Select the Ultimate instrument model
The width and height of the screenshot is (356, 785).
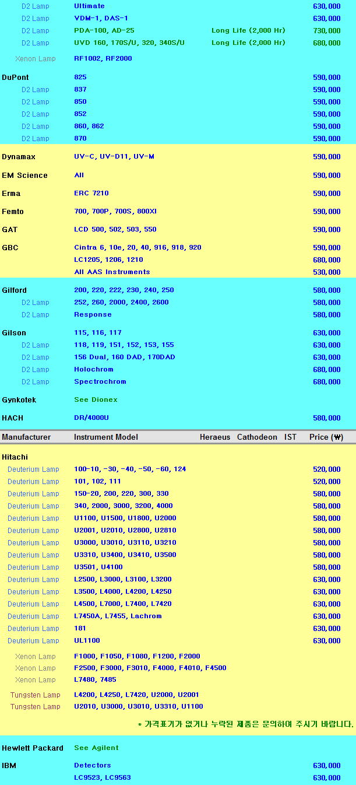[x=89, y=6]
